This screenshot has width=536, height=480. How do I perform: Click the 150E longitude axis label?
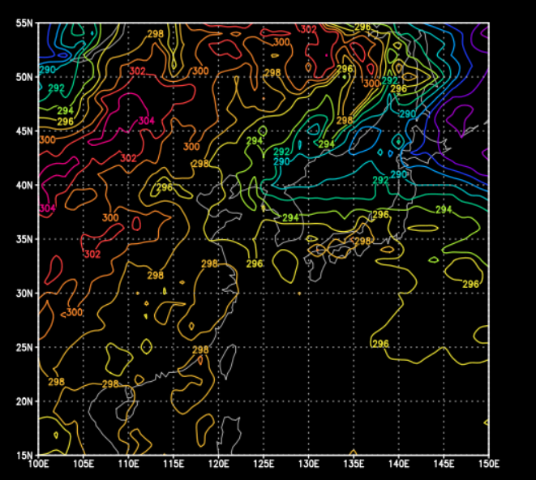pos(487,465)
